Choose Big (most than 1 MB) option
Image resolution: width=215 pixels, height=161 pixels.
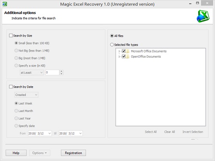click(16, 58)
